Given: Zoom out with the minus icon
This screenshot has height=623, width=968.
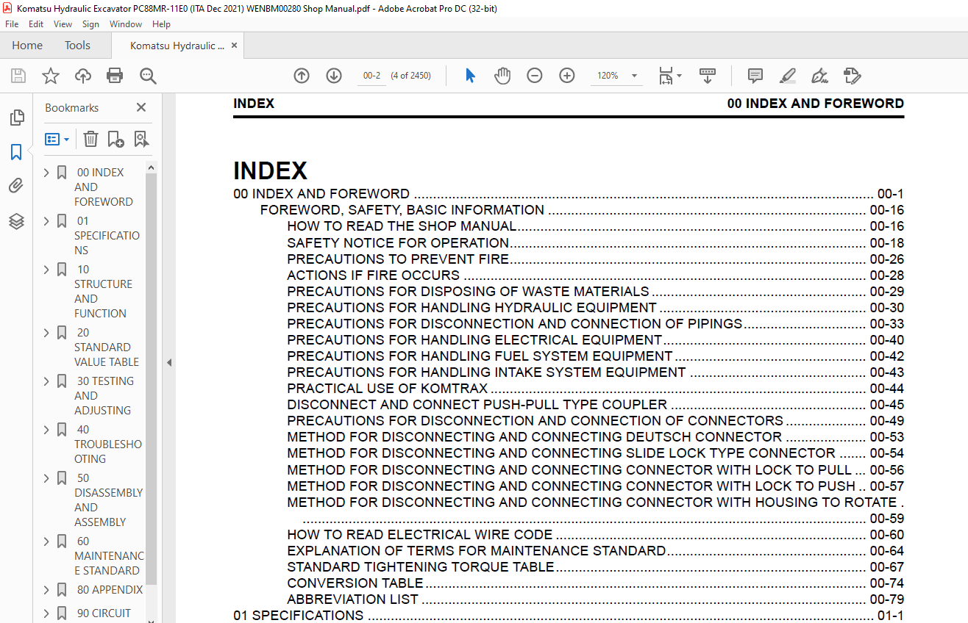Looking at the screenshot, I should pyautogui.click(x=535, y=76).
